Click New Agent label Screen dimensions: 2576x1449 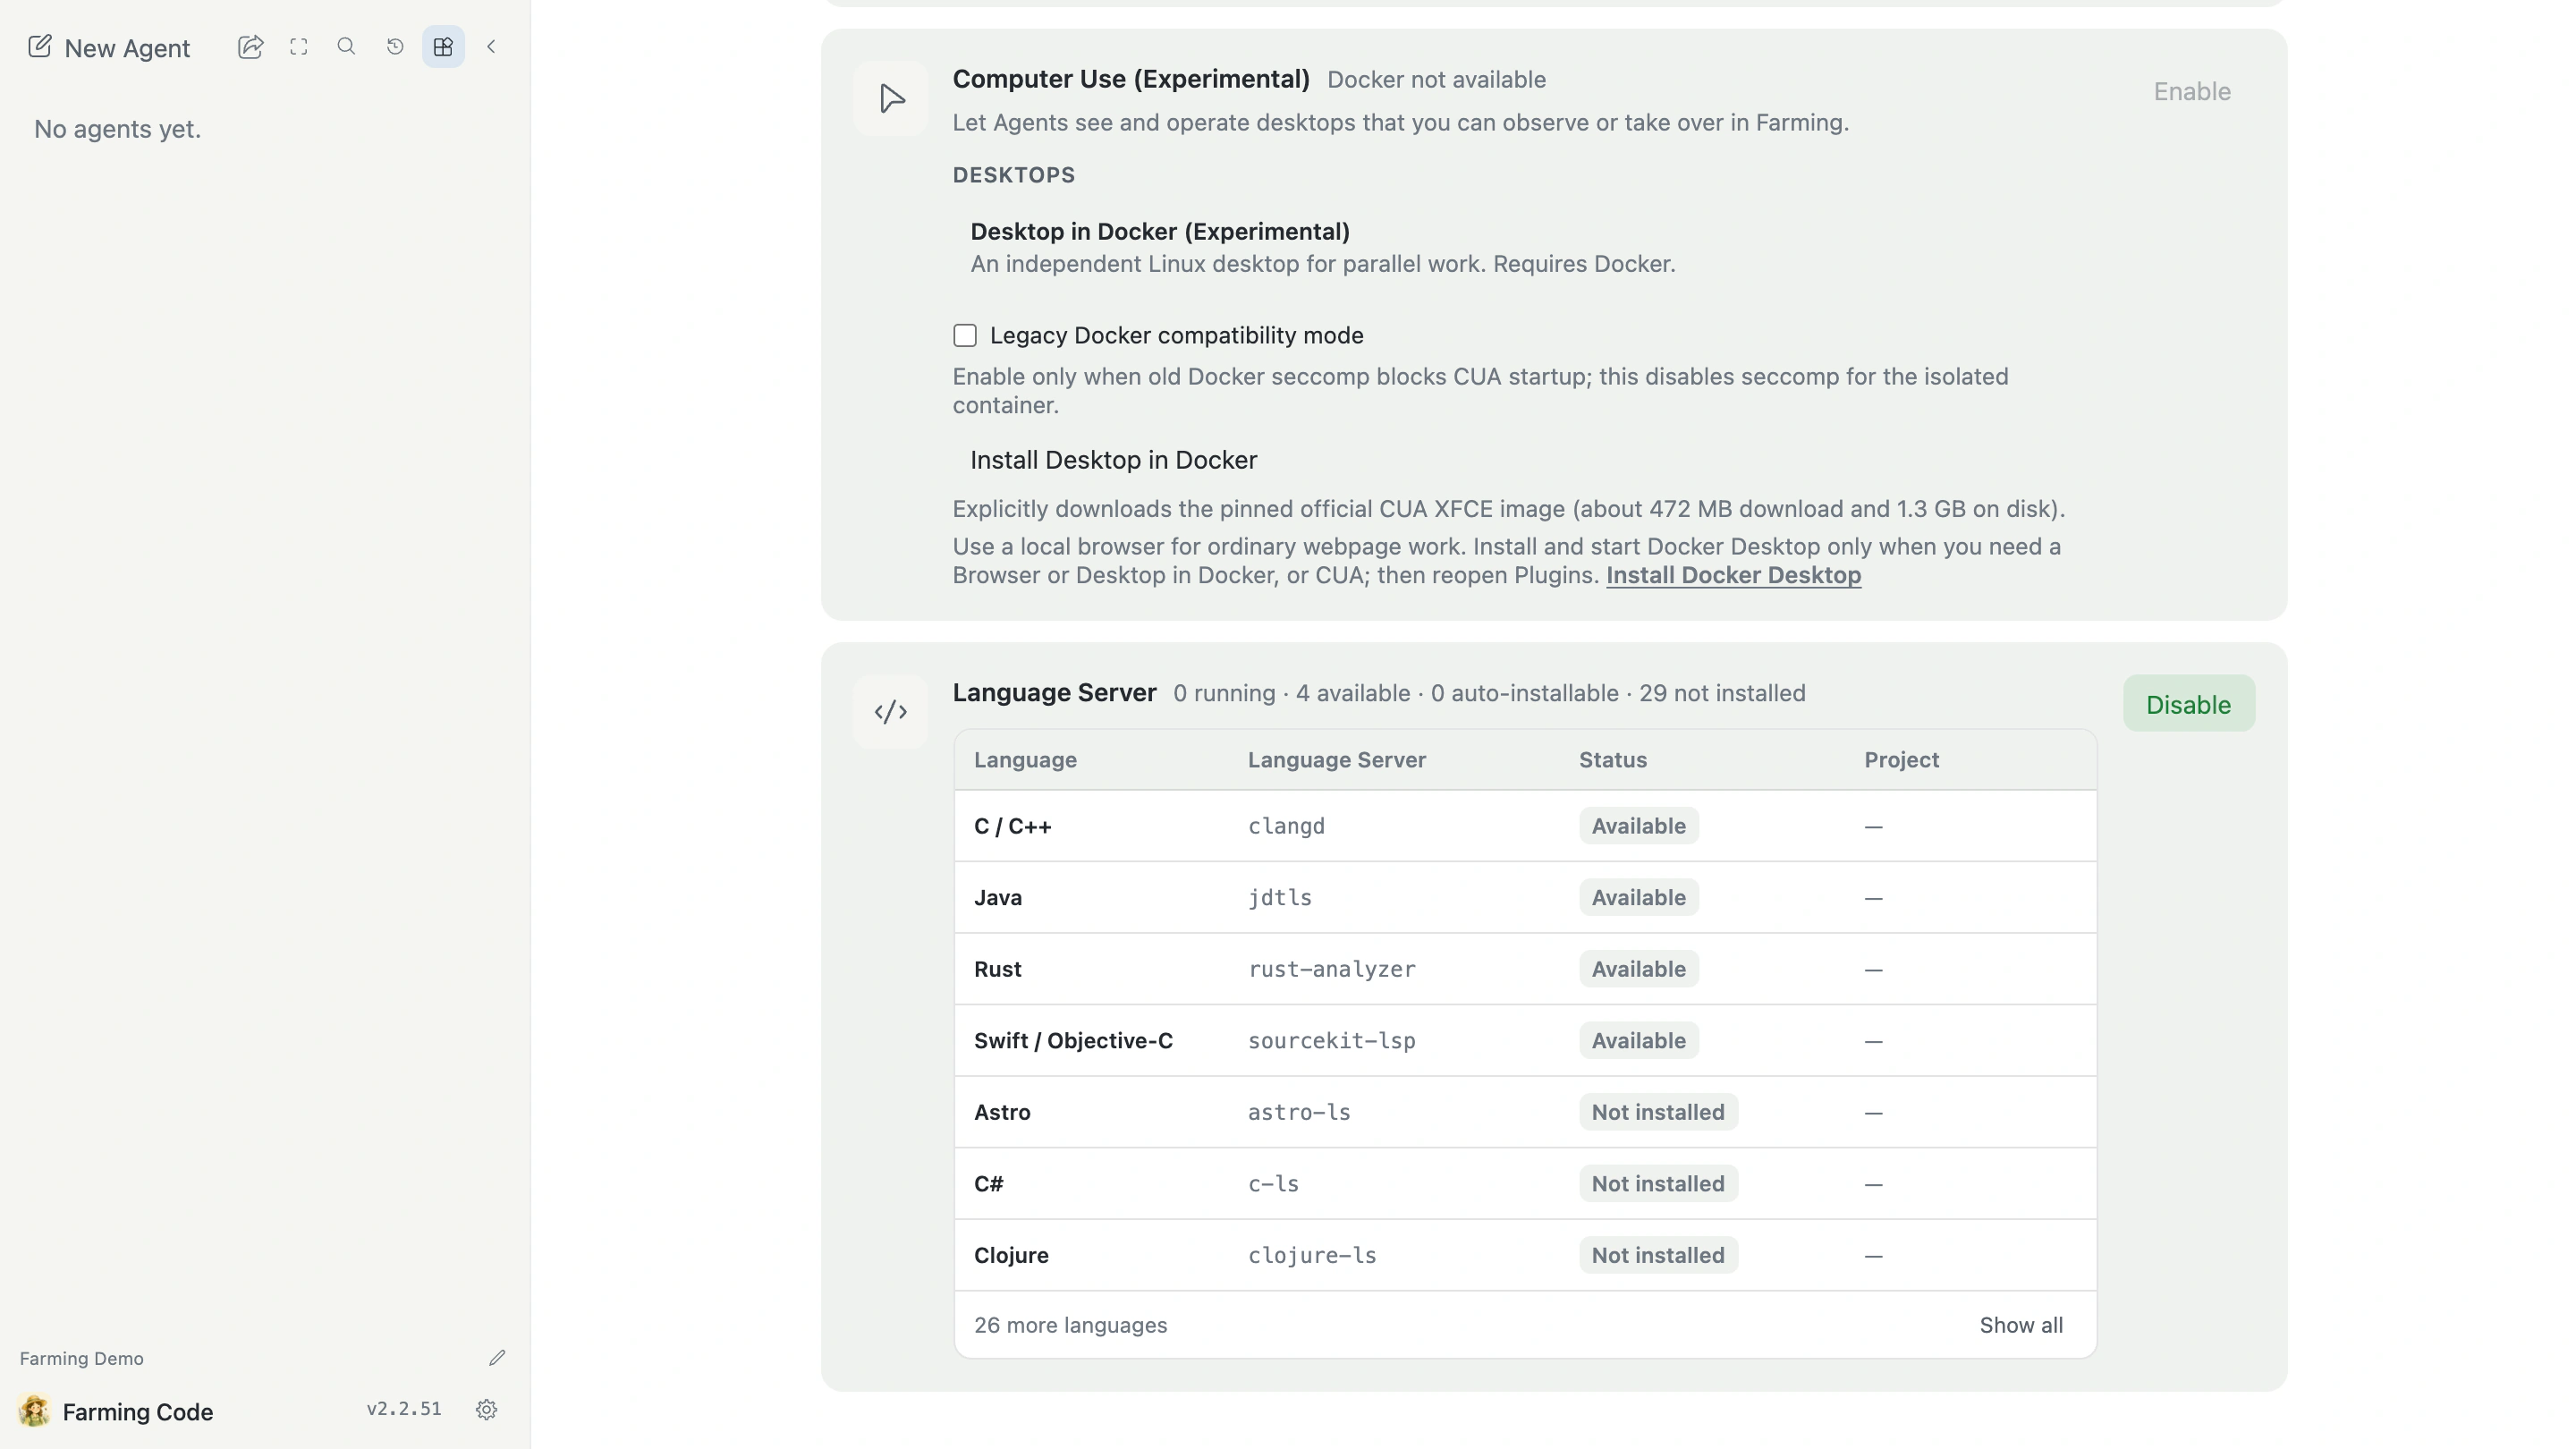(x=127, y=48)
